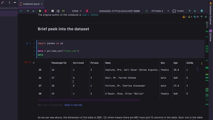213x120 pixels.
Task: Select row index 28 in table
Action: coord(40,94)
